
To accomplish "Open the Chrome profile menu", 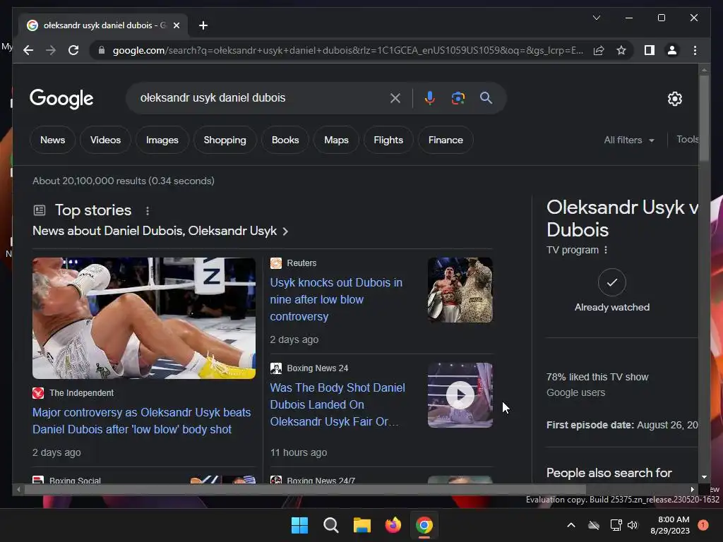I will 672,50.
